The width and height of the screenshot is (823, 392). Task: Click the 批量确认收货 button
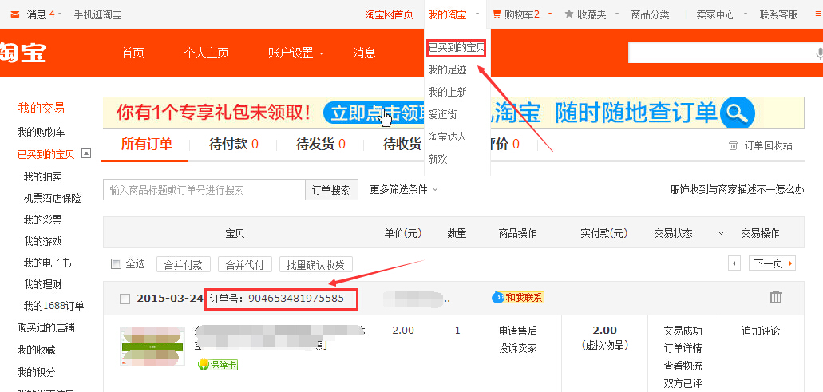pyautogui.click(x=316, y=264)
